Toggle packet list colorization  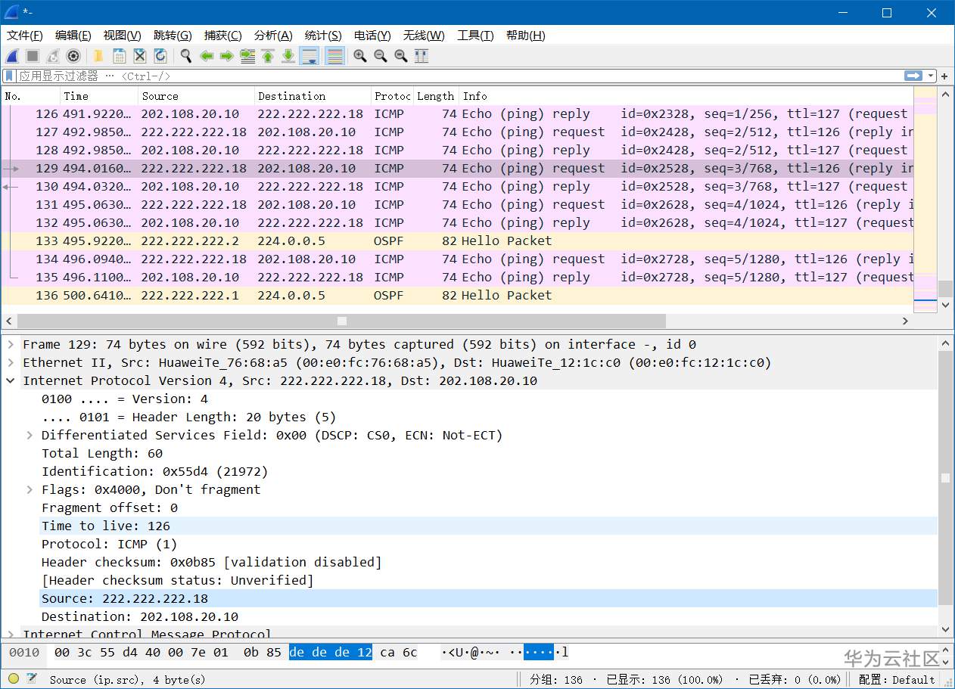pos(334,56)
